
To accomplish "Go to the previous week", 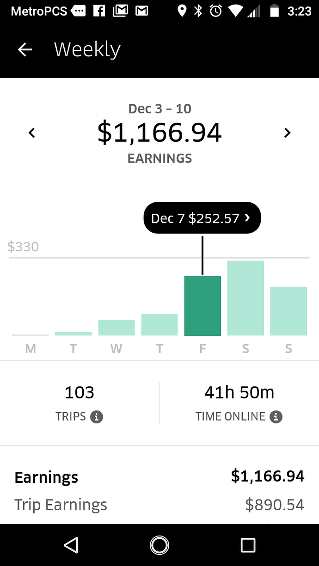I will click(x=31, y=133).
